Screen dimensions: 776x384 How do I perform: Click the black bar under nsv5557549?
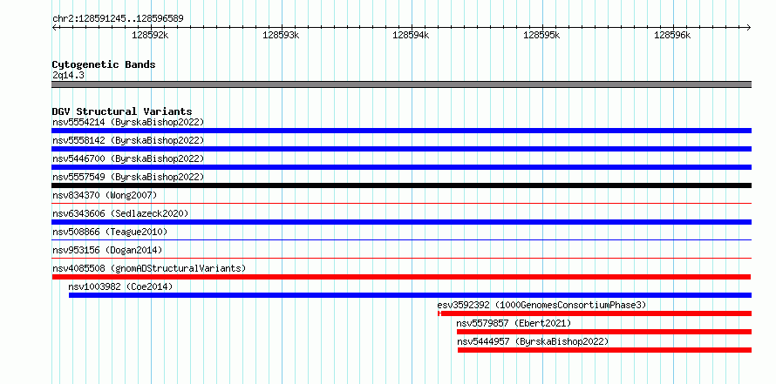401,185
